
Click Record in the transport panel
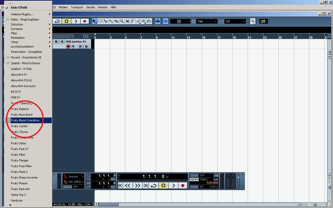(x=183, y=185)
